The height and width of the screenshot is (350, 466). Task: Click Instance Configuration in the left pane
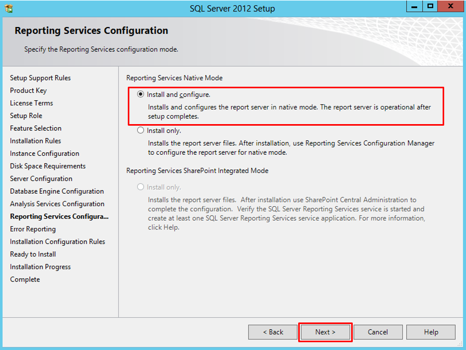(x=44, y=153)
